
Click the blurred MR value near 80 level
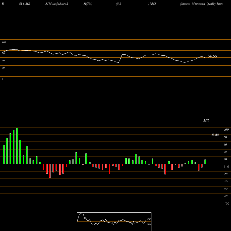point(215,135)
